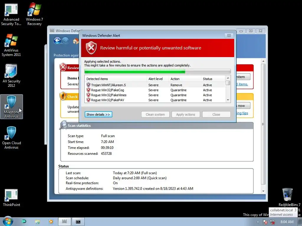302x226 pixels.
Task: Open the Windows 7 Recovery desktop icon
Action: (35, 14)
